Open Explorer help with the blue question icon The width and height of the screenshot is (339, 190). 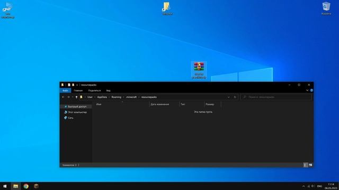click(x=311, y=90)
